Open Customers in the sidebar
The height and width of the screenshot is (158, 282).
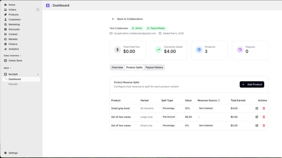[21, 20]
